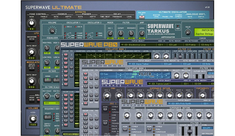
Task: Click next patch arrow beside Aqua Tarkus in Performer
Action: 134,64
